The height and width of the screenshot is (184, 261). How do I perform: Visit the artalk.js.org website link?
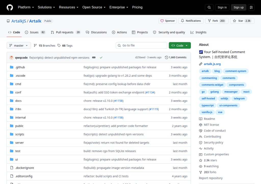[x=212, y=64]
